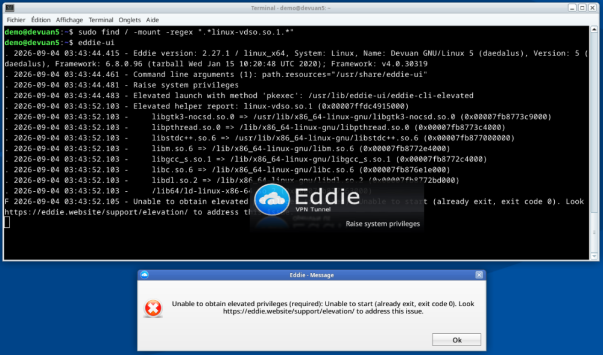Click the 'Eddie - Message' title bar

point(312,275)
